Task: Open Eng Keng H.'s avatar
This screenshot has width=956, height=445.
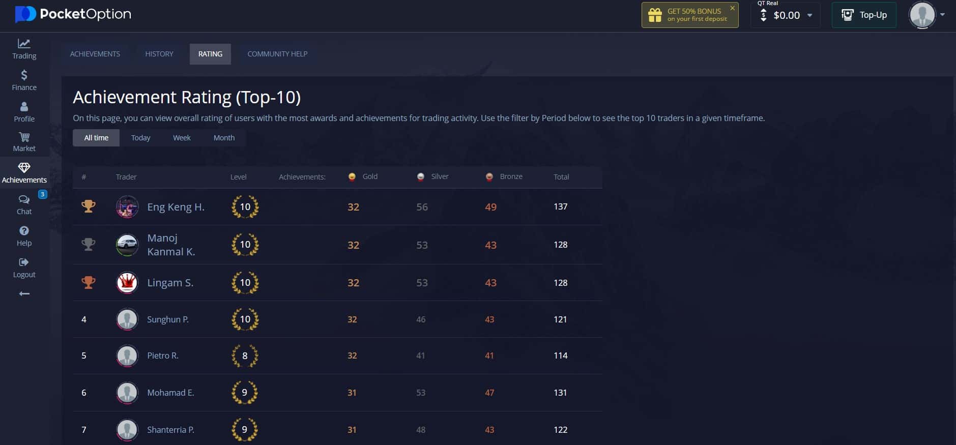Action: coord(127,207)
